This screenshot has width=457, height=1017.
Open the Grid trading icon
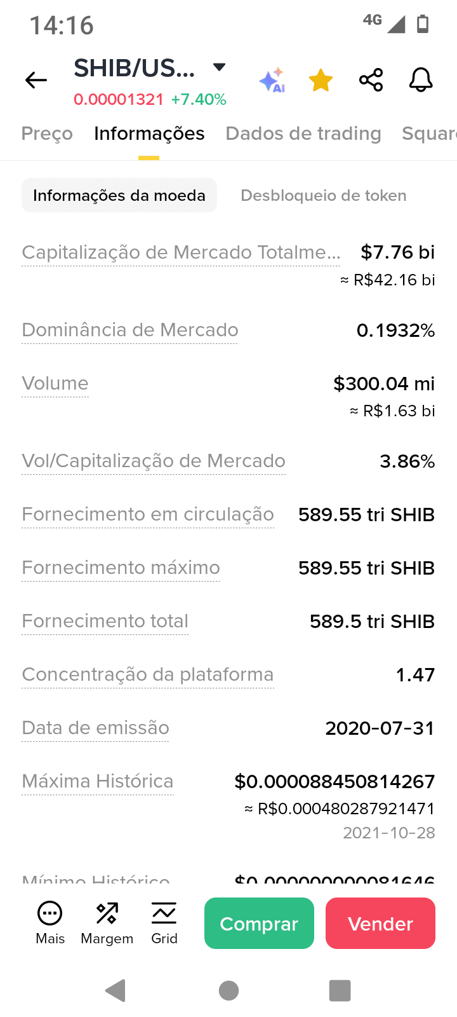pos(164,924)
